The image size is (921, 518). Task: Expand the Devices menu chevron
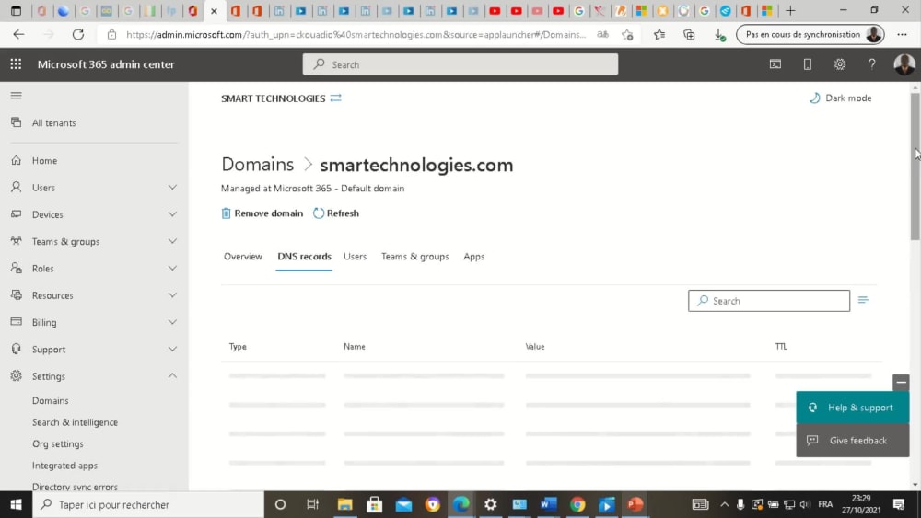click(x=172, y=214)
